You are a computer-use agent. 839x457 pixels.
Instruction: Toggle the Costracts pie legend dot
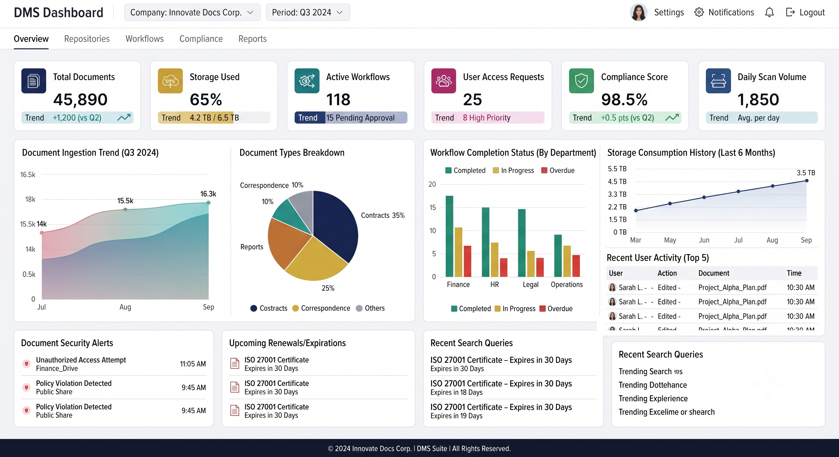(253, 308)
